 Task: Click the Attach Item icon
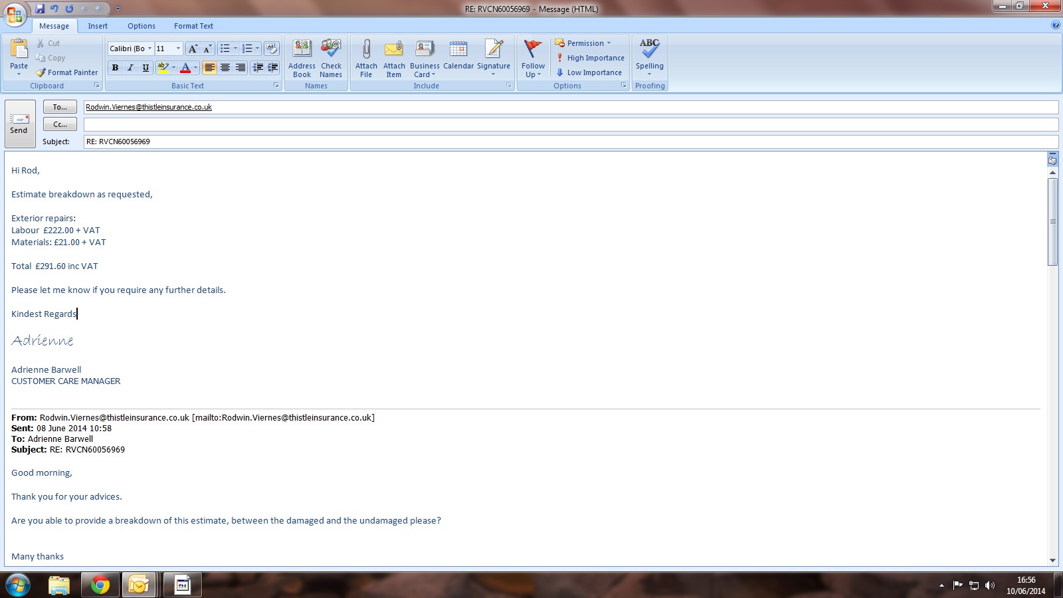tap(394, 50)
